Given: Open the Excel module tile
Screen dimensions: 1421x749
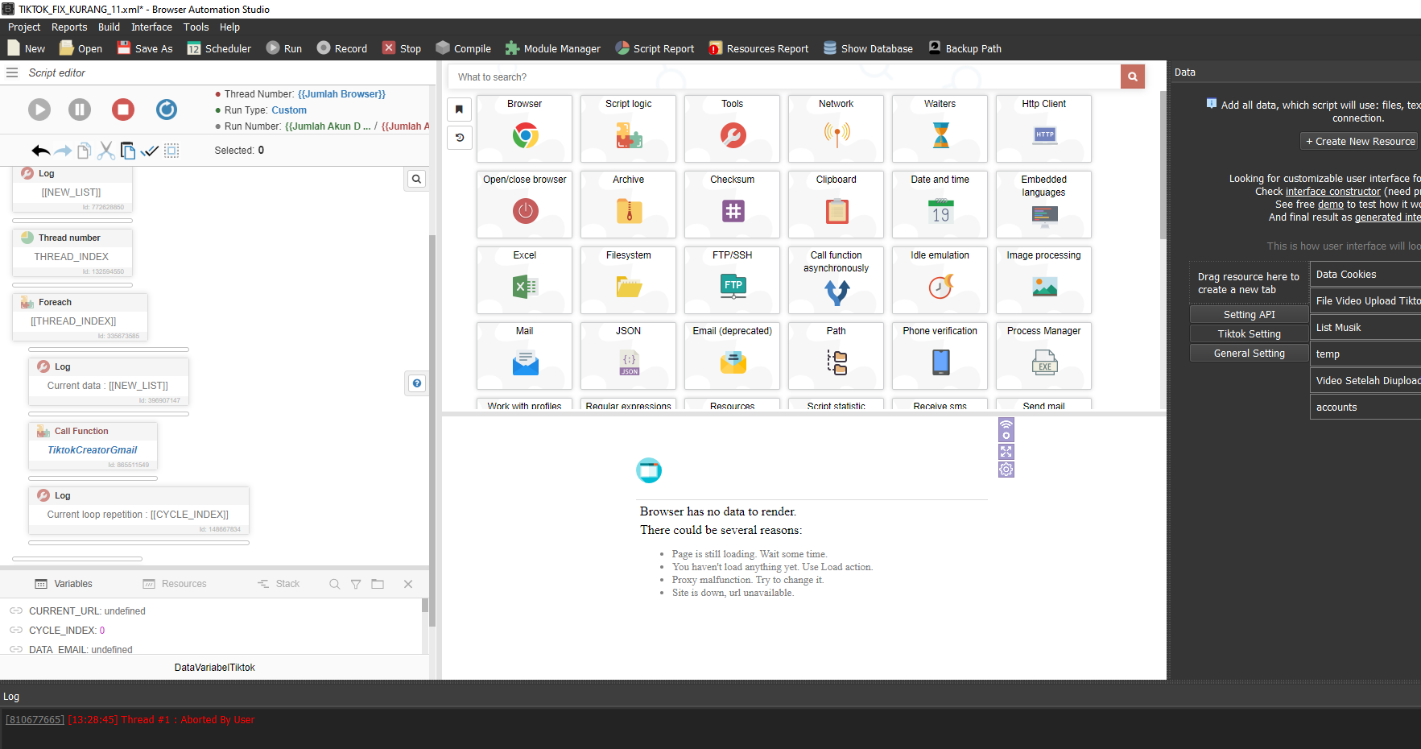Looking at the screenshot, I should [524, 279].
